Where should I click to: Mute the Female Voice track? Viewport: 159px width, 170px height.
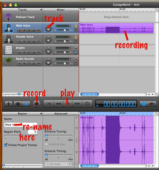[x=24, y=42]
